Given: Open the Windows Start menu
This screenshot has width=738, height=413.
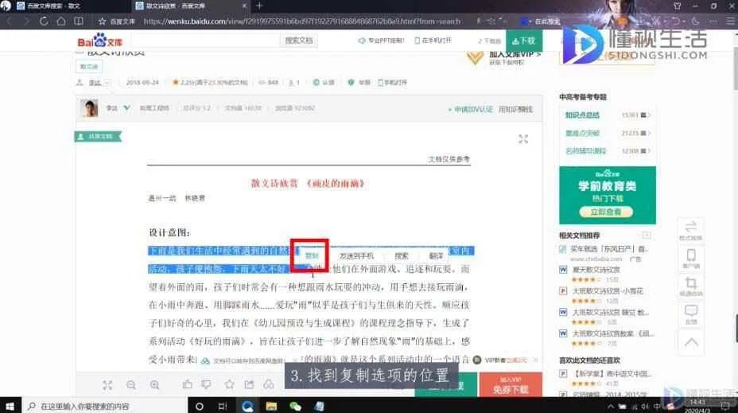Looking at the screenshot, I should 10,406.
